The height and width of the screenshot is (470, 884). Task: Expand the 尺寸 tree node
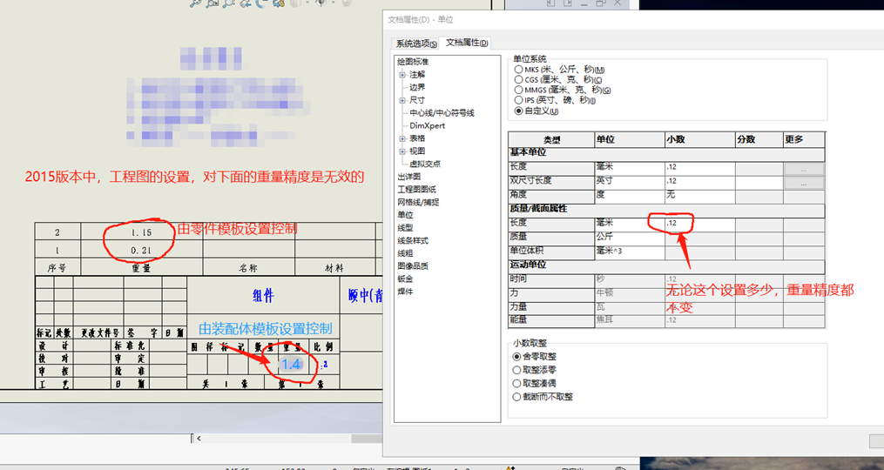point(402,100)
